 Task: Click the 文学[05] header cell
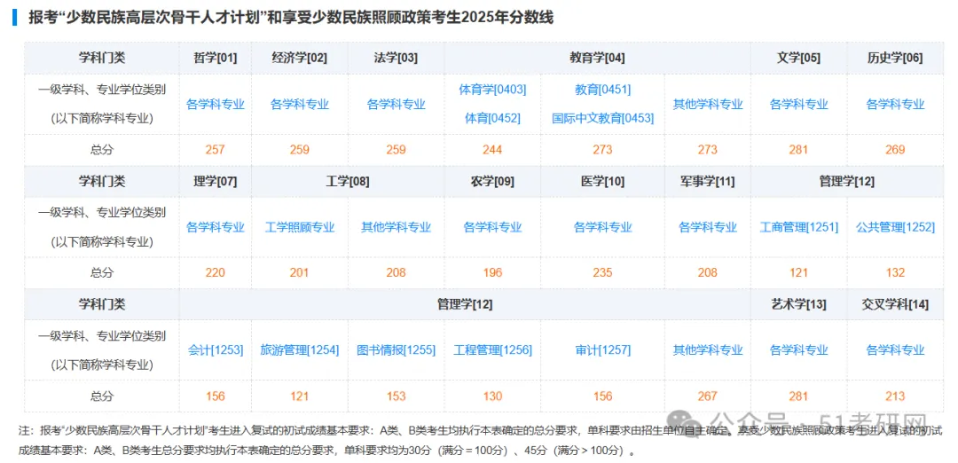pos(798,59)
